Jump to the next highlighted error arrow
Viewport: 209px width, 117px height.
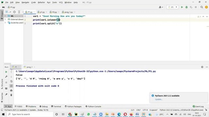pyautogui.click(x=207, y=17)
